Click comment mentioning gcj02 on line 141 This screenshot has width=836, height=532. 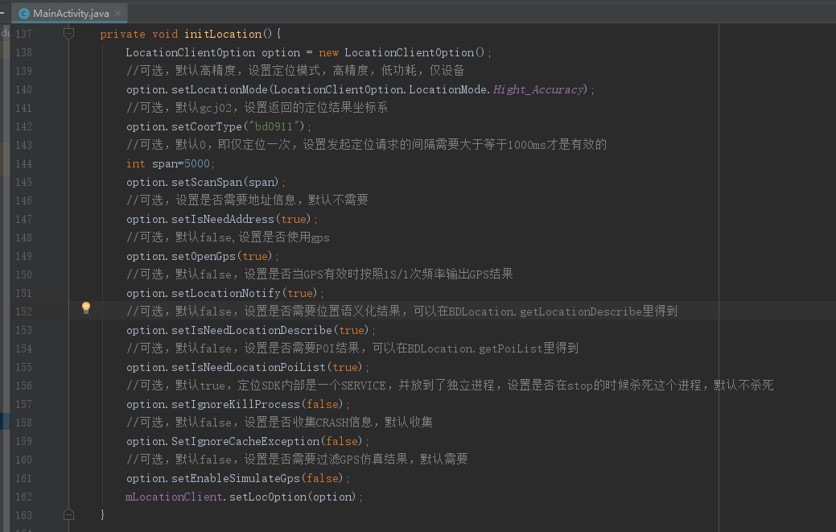(x=257, y=108)
